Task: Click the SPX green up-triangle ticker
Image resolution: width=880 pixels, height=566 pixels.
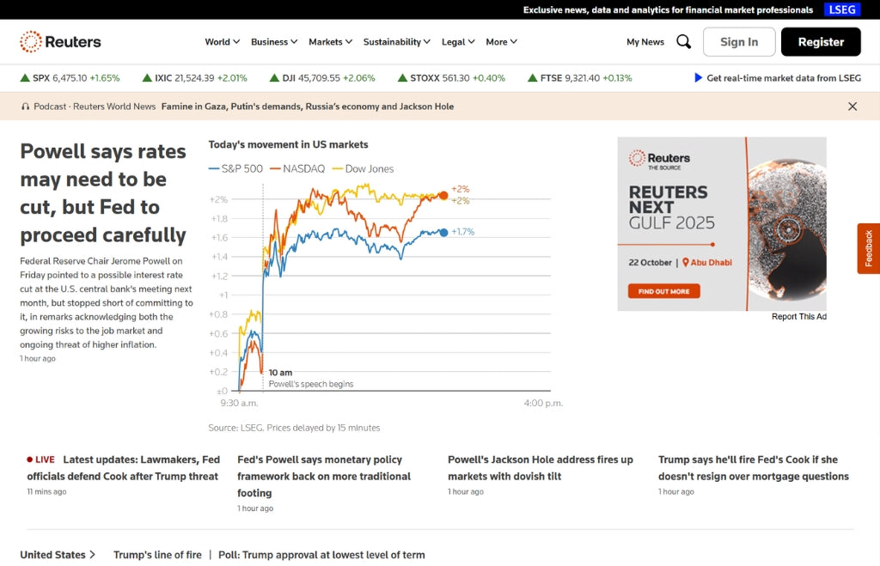Action: (25, 77)
